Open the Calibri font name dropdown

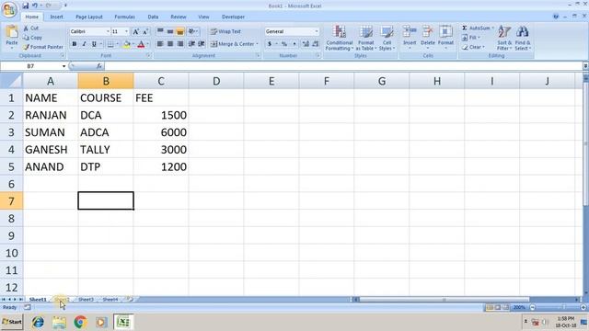click(x=108, y=31)
